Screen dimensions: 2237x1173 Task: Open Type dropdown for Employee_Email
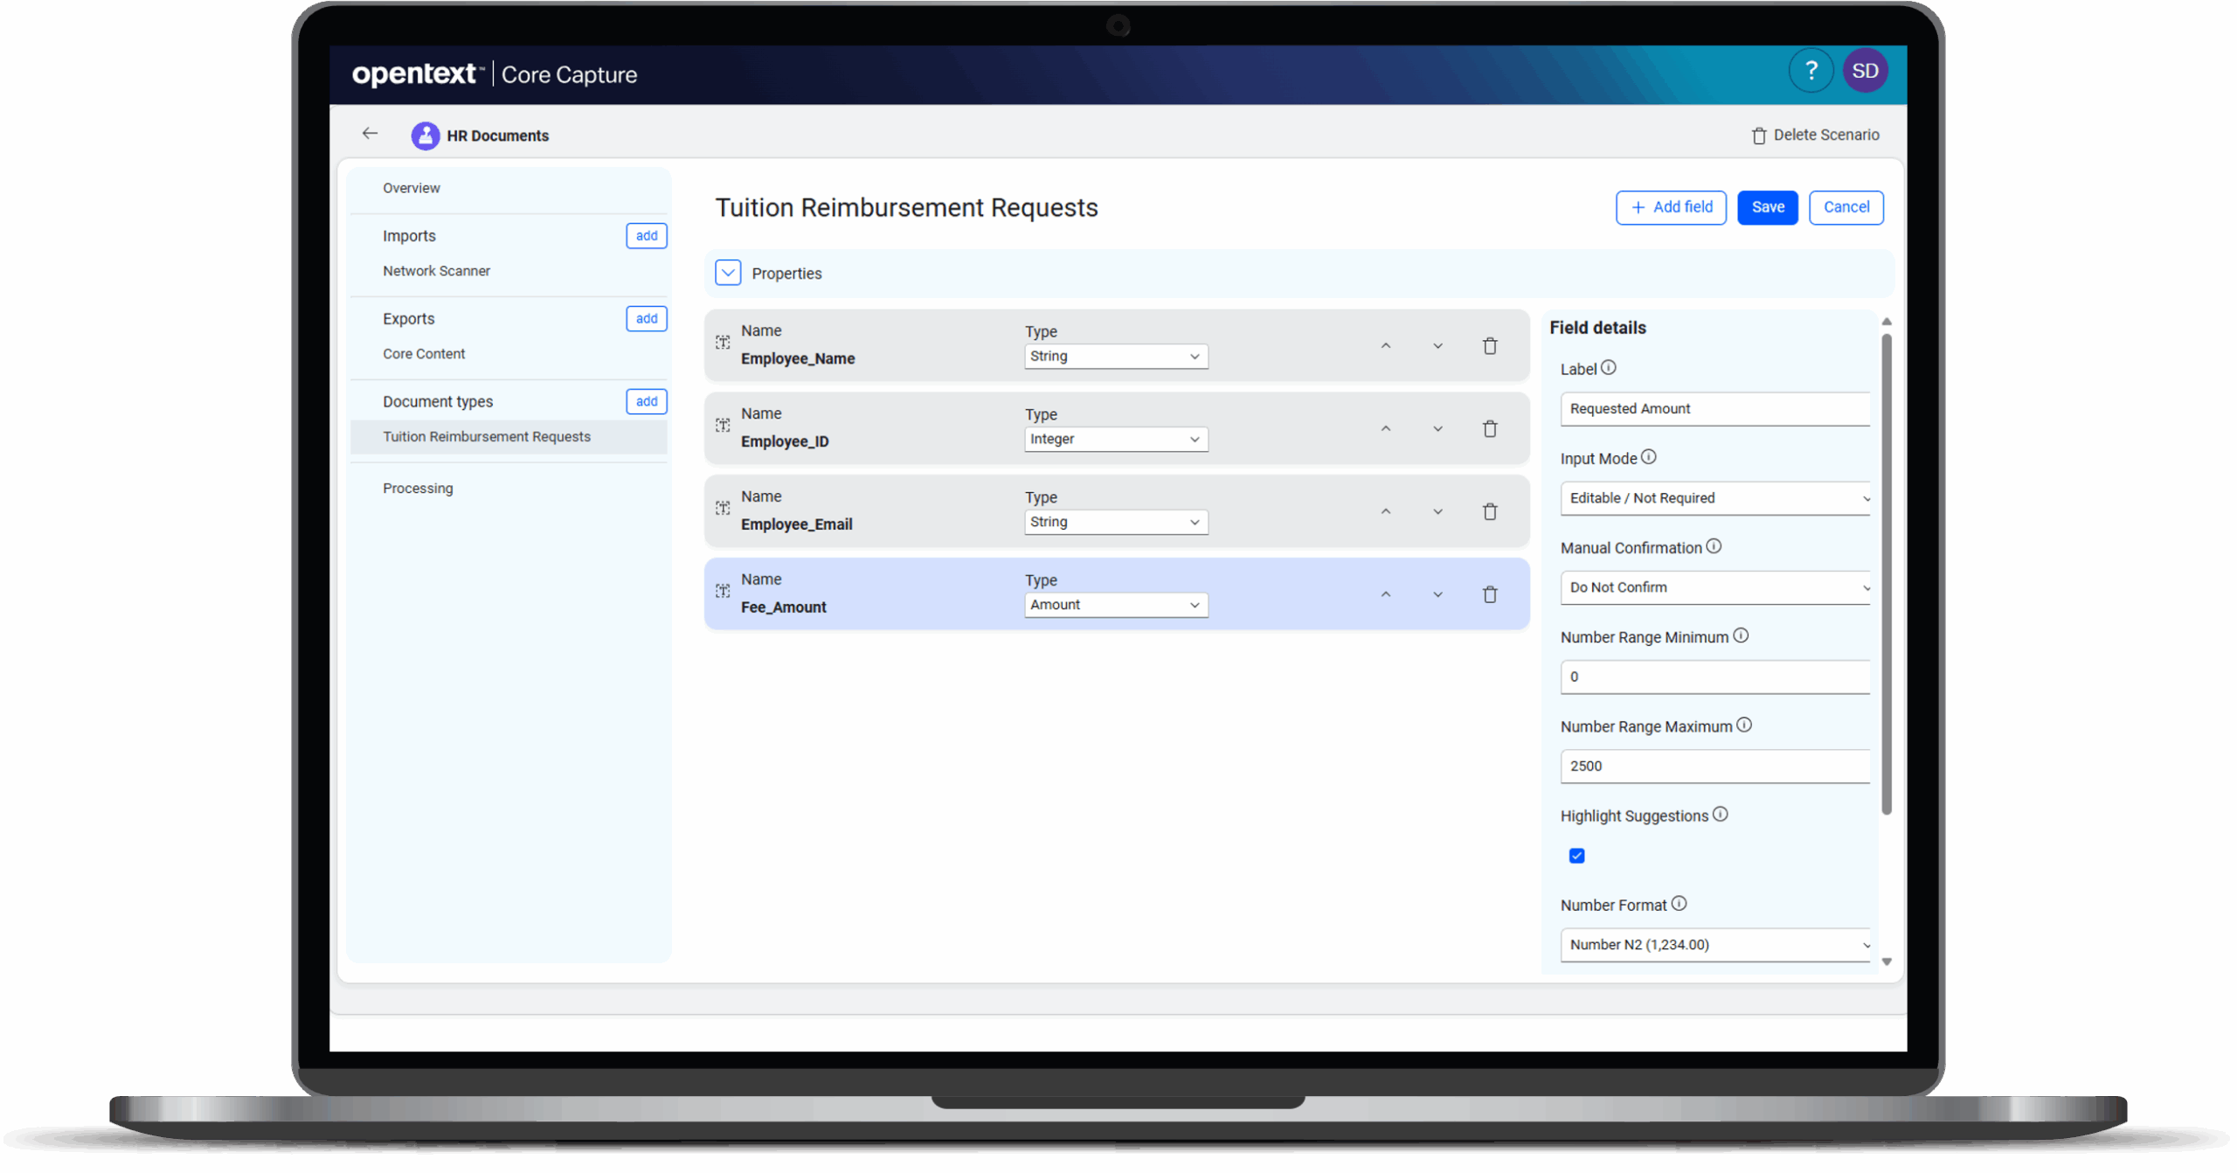pyautogui.click(x=1116, y=523)
